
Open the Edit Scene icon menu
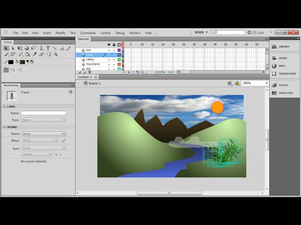230,83
